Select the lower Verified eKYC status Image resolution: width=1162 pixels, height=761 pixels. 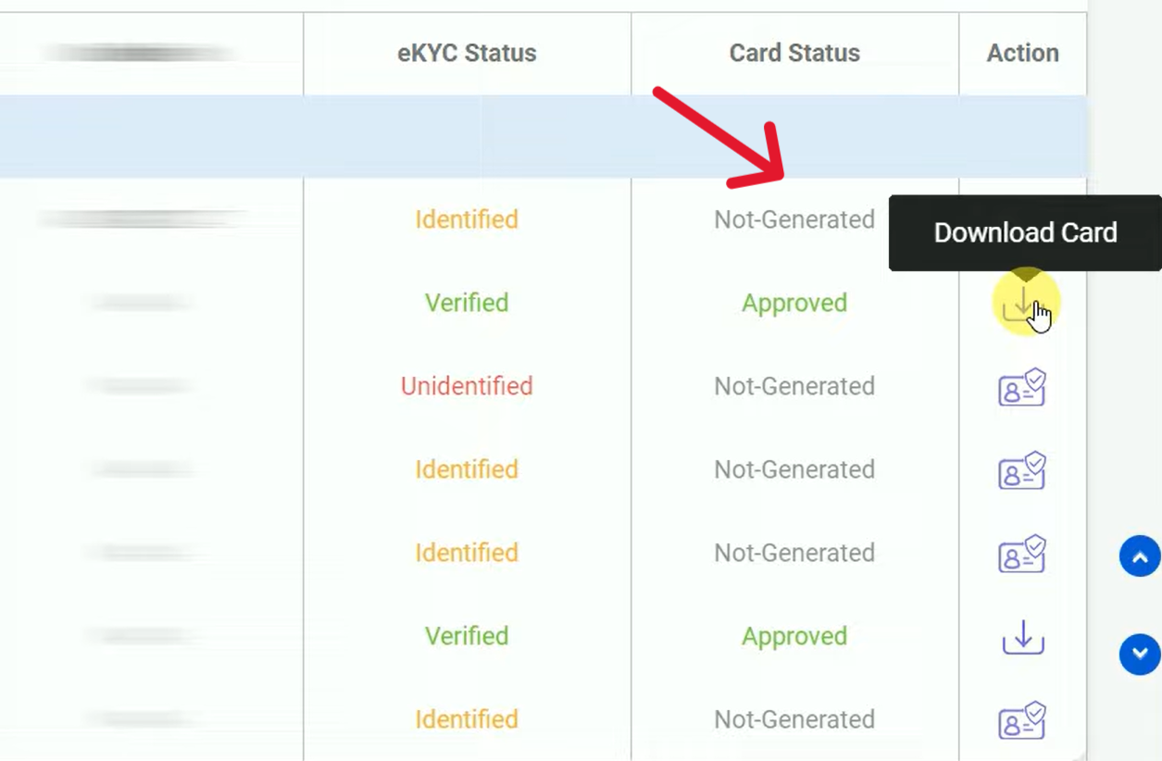tap(467, 636)
